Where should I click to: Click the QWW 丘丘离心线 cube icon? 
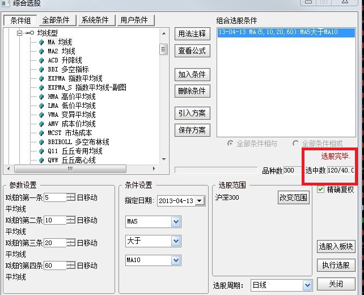(41, 161)
